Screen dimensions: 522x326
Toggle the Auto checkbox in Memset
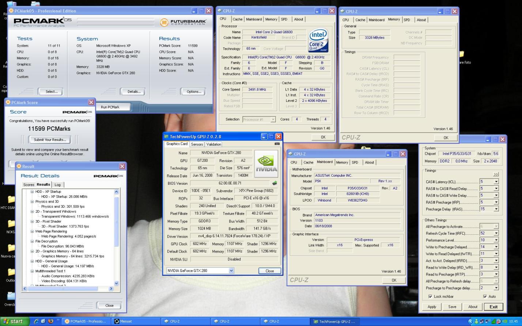485,296
